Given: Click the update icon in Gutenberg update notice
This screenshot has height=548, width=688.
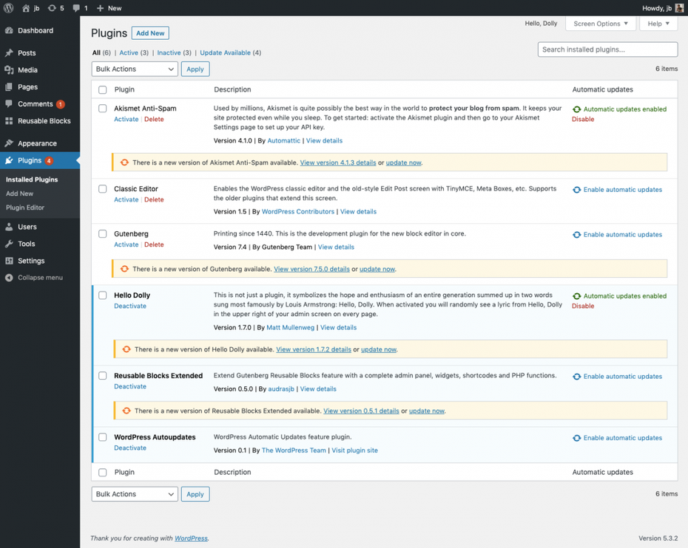Looking at the screenshot, I should [x=124, y=269].
